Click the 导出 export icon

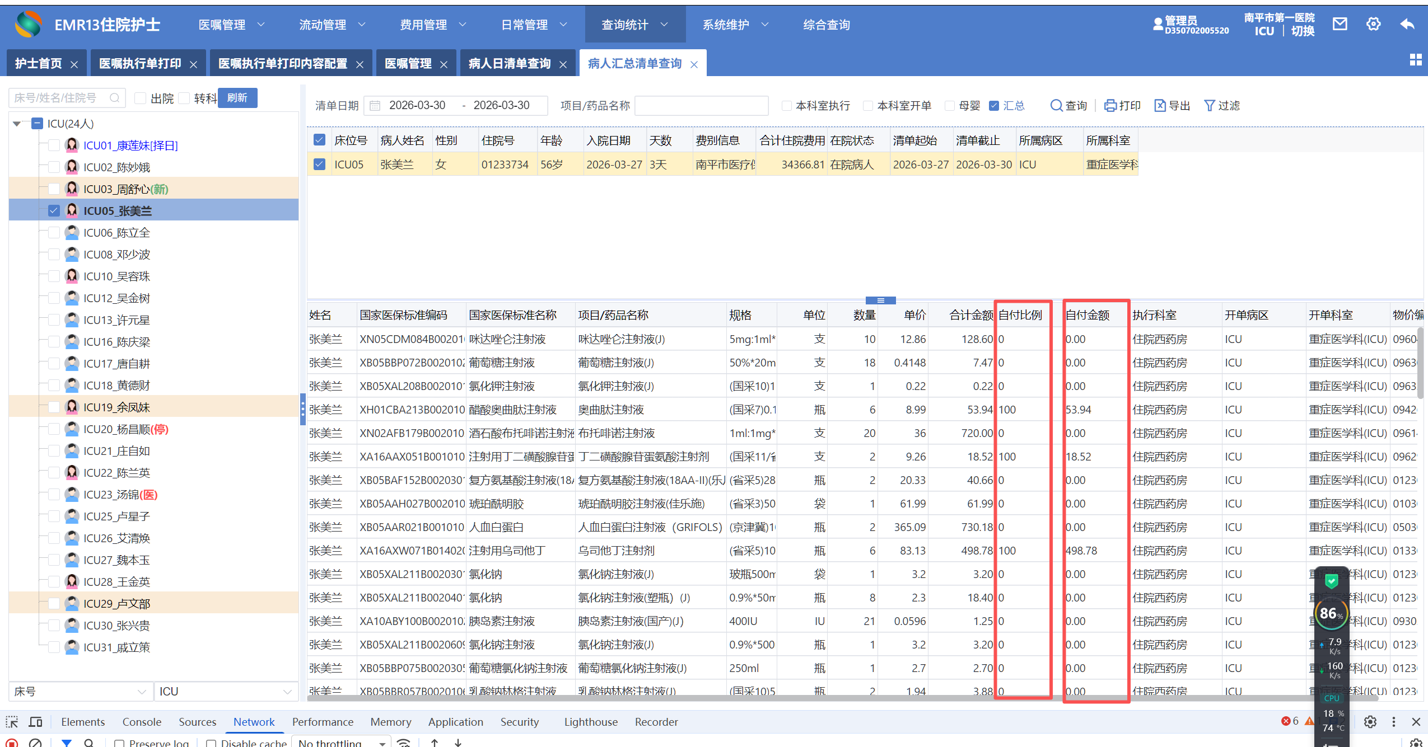[x=1160, y=105]
